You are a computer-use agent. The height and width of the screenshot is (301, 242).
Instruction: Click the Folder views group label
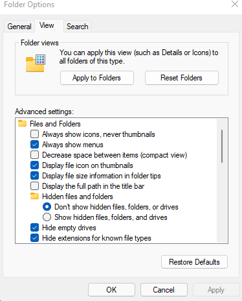(x=39, y=43)
